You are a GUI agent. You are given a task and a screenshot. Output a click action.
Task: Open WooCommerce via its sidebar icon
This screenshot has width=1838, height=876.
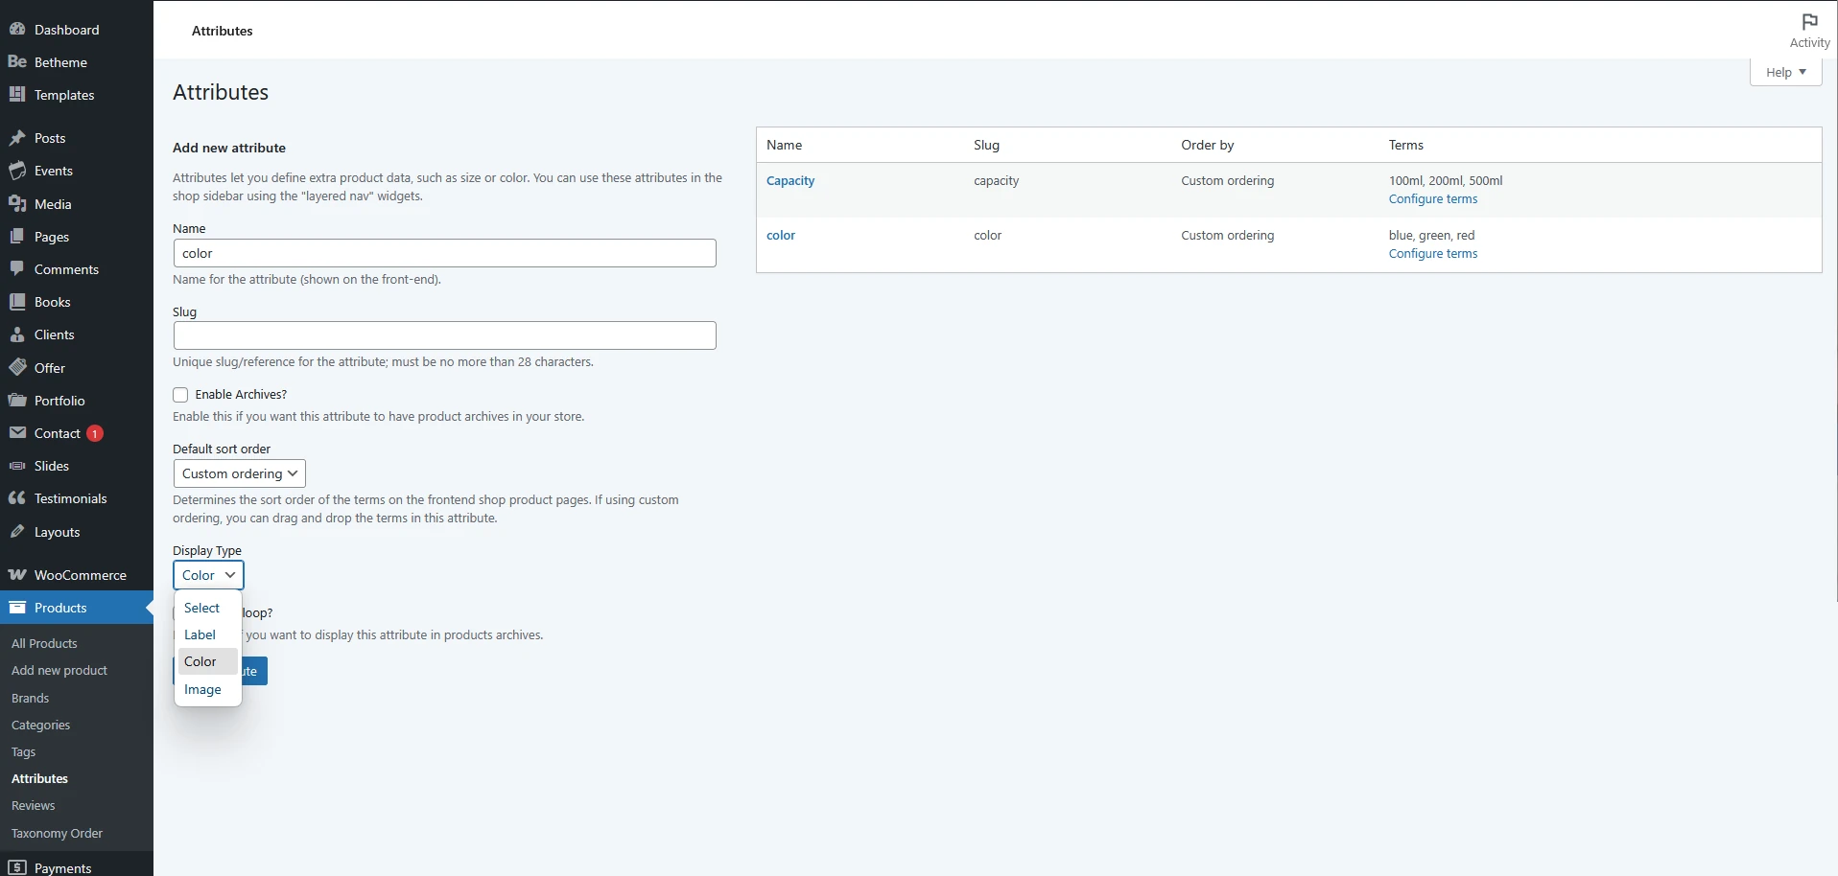point(17,575)
